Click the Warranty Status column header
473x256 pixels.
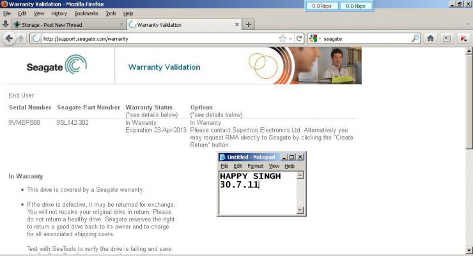pos(149,108)
